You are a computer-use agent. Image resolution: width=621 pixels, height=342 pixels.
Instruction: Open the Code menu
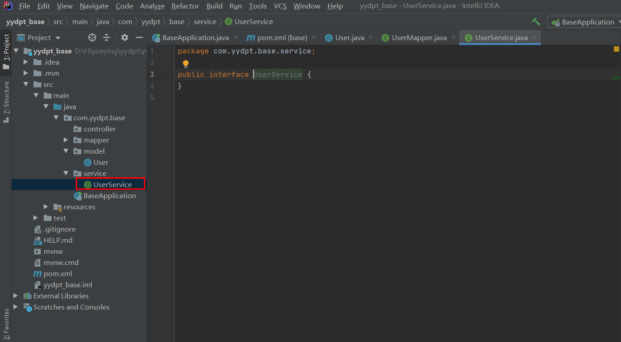124,6
